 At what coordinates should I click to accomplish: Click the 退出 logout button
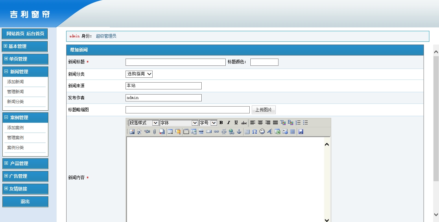(25, 201)
